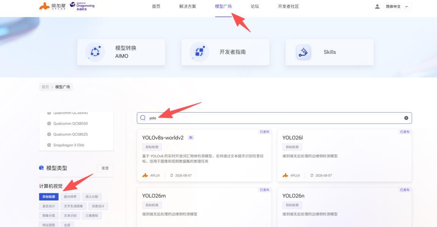The image size is (437, 227).
Task: Toggle the 文本识别 filter tag
Action: click(70, 216)
